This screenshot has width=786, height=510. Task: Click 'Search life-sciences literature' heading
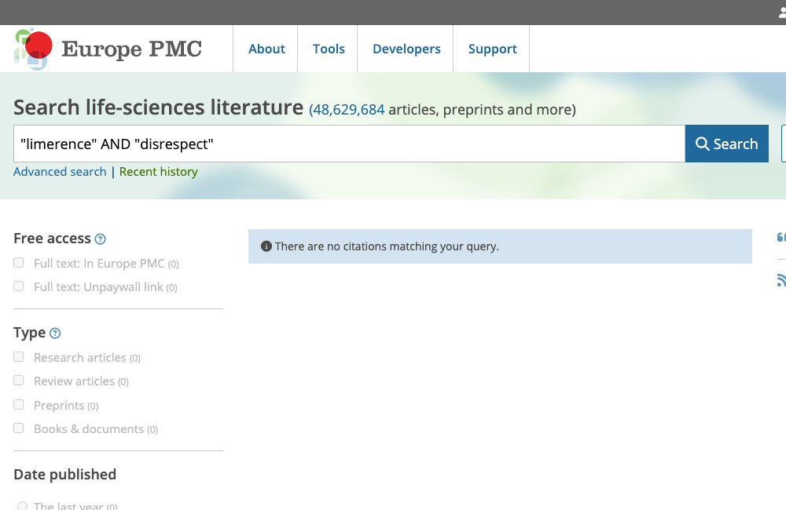pyautogui.click(x=159, y=107)
